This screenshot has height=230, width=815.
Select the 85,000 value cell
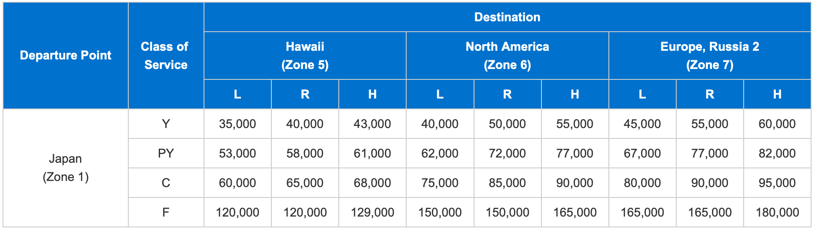pos(507,183)
